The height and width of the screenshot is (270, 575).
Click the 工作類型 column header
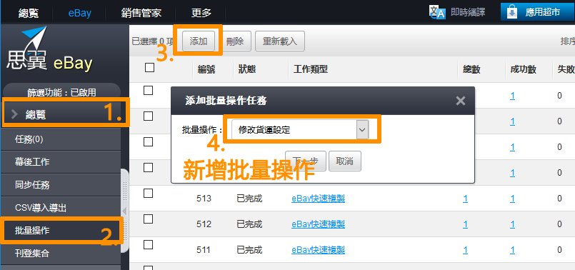(x=310, y=70)
